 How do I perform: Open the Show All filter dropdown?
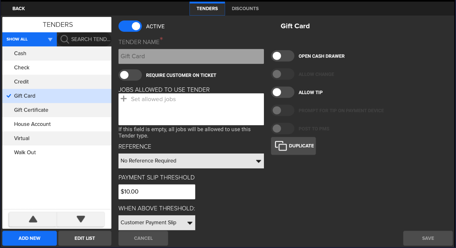(29, 39)
